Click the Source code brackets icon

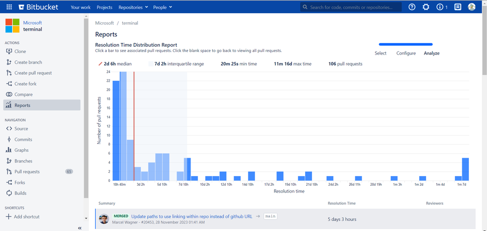[x=9, y=128]
